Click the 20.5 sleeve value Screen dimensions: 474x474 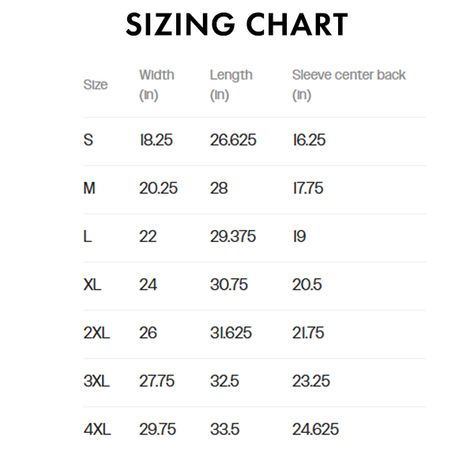(307, 285)
